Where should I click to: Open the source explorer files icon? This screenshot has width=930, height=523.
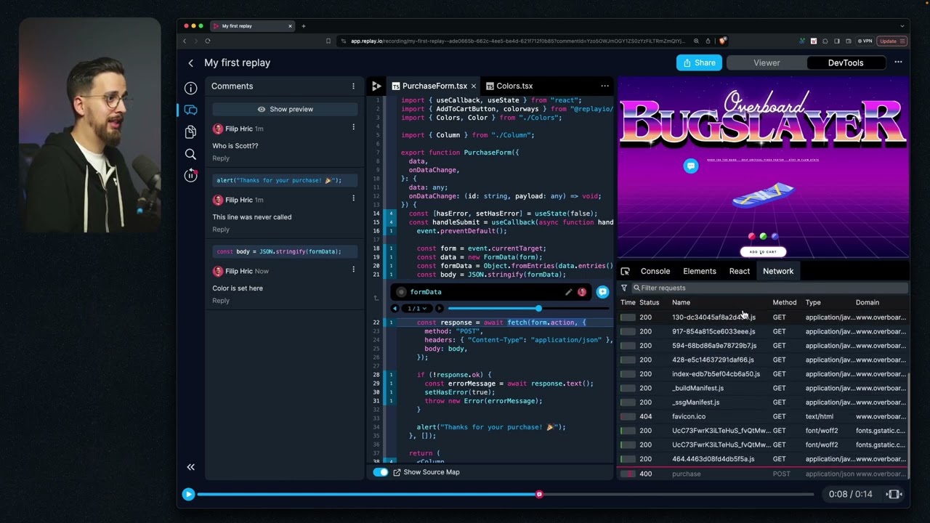tap(190, 132)
